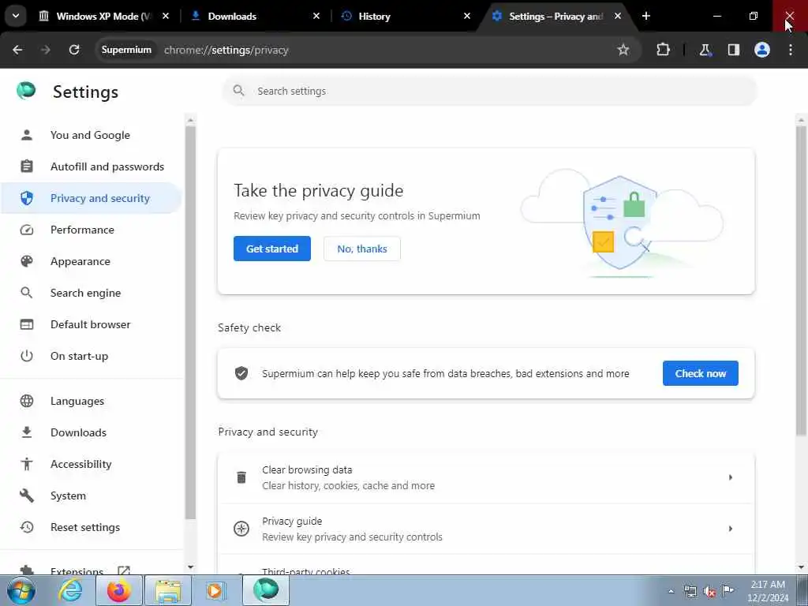Click Get started on privacy guide

272,249
